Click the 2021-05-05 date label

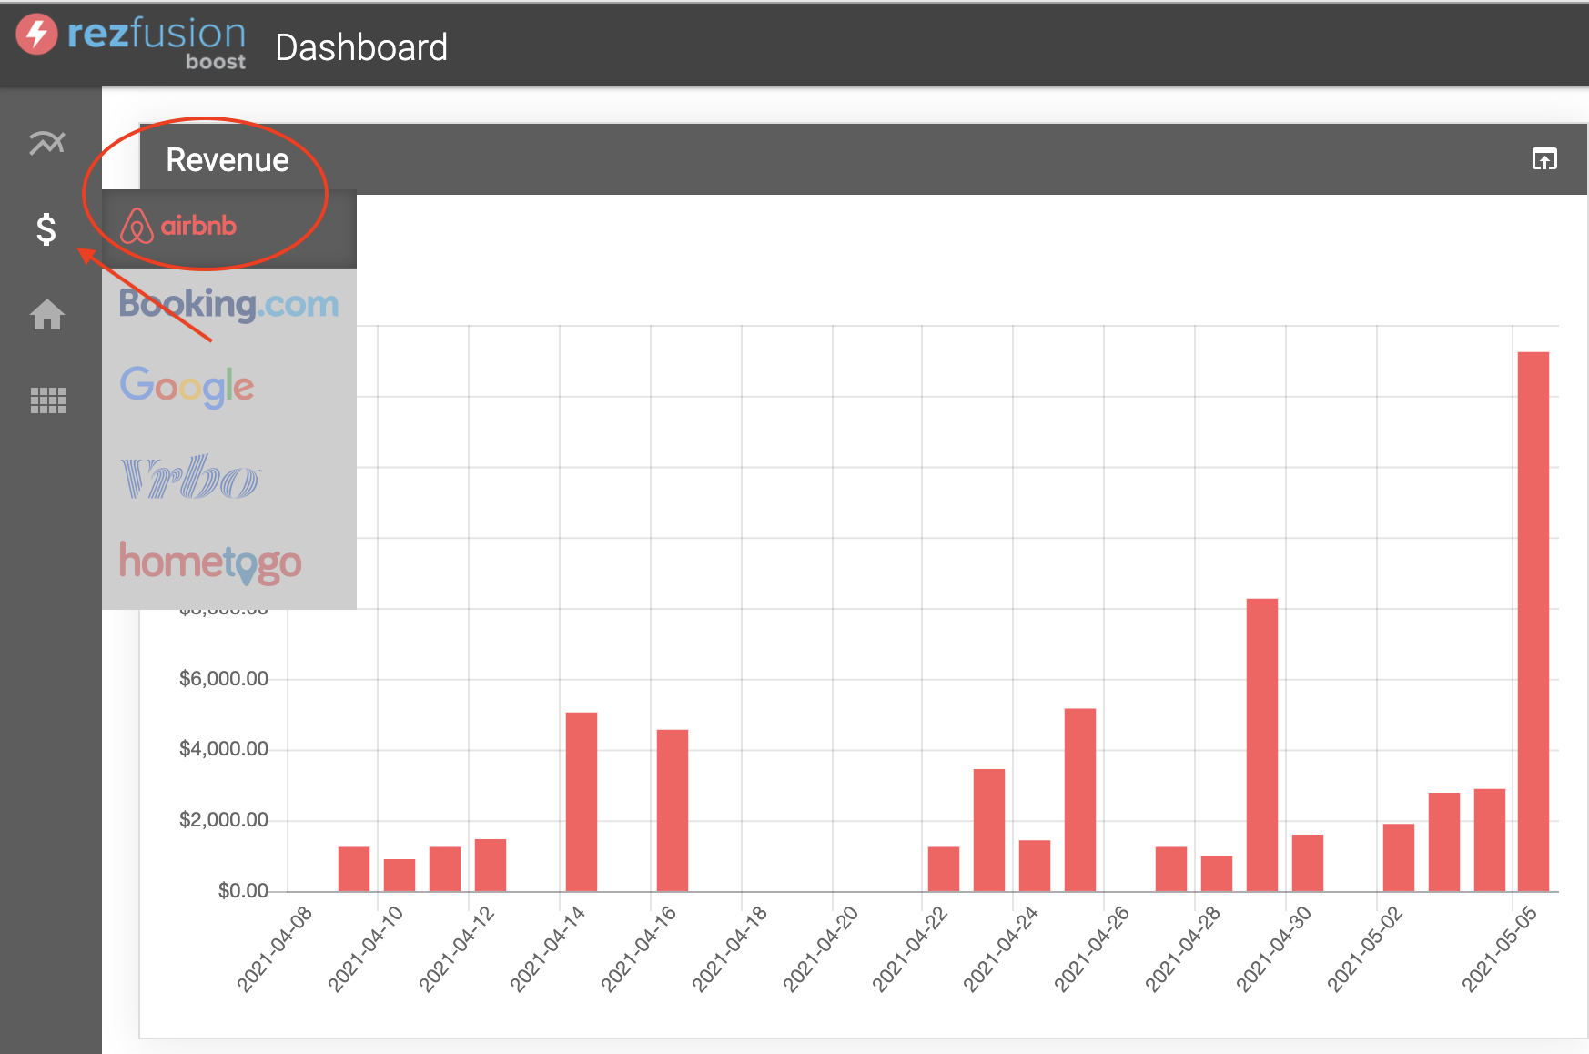[1500, 948]
